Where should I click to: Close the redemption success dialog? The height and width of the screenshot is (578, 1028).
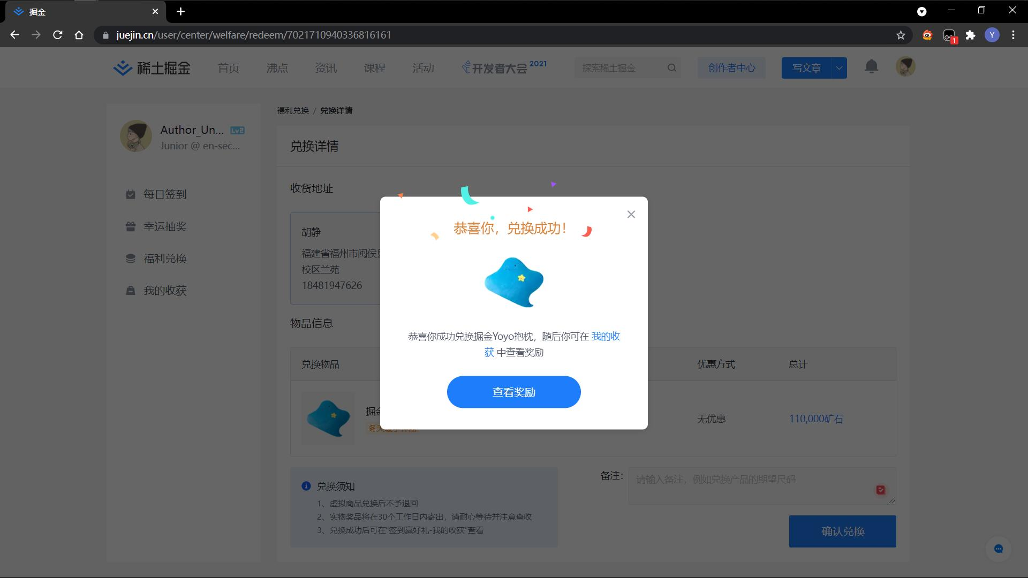click(x=631, y=215)
